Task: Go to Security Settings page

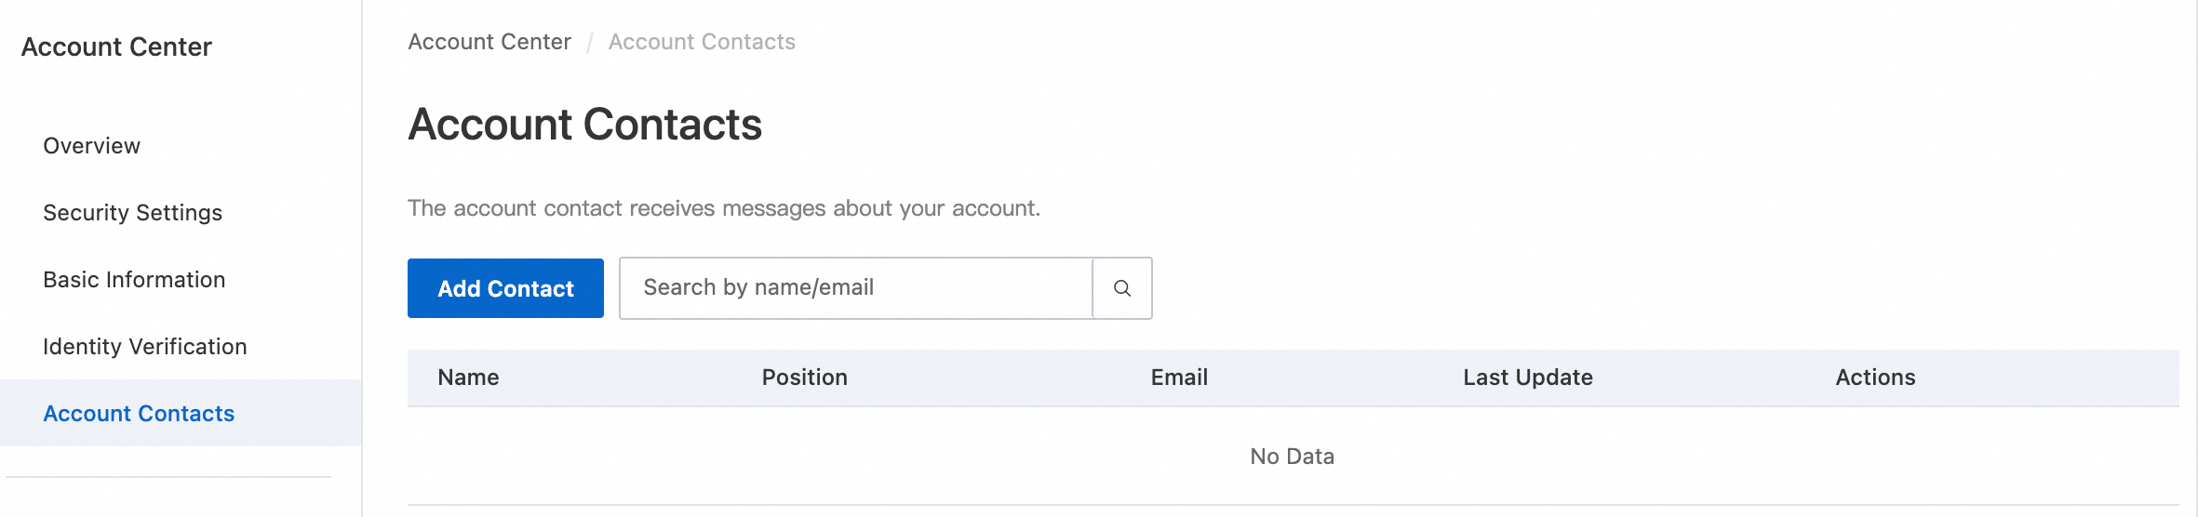Action: pyautogui.click(x=133, y=213)
